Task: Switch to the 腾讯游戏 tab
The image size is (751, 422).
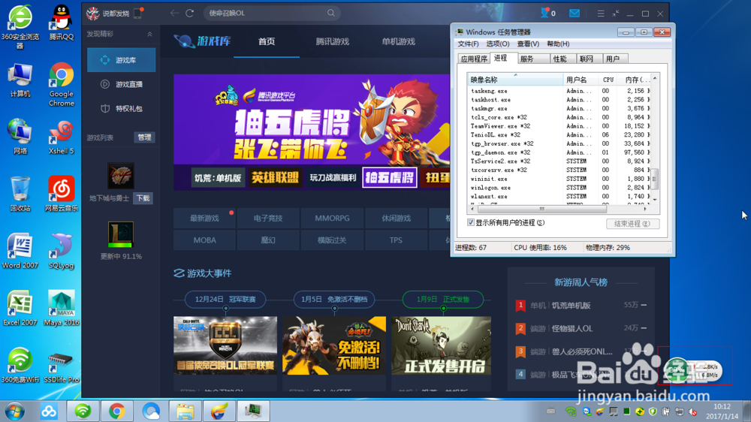Action: click(x=333, y=41)
